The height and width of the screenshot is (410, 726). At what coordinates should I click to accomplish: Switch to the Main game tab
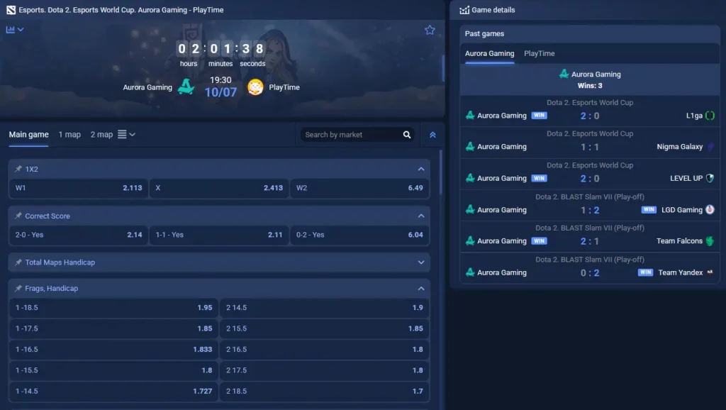(28, 134)
